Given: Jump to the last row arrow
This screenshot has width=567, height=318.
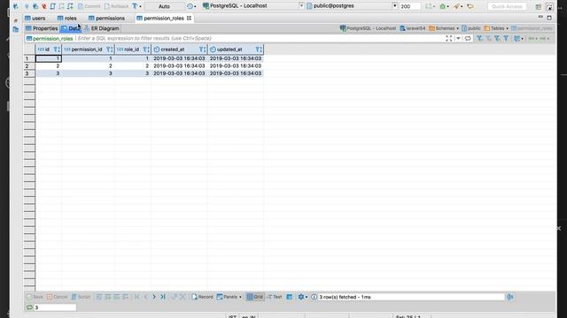Looking at the screenshot, I should pyautogui.click(x=163, y=297).
